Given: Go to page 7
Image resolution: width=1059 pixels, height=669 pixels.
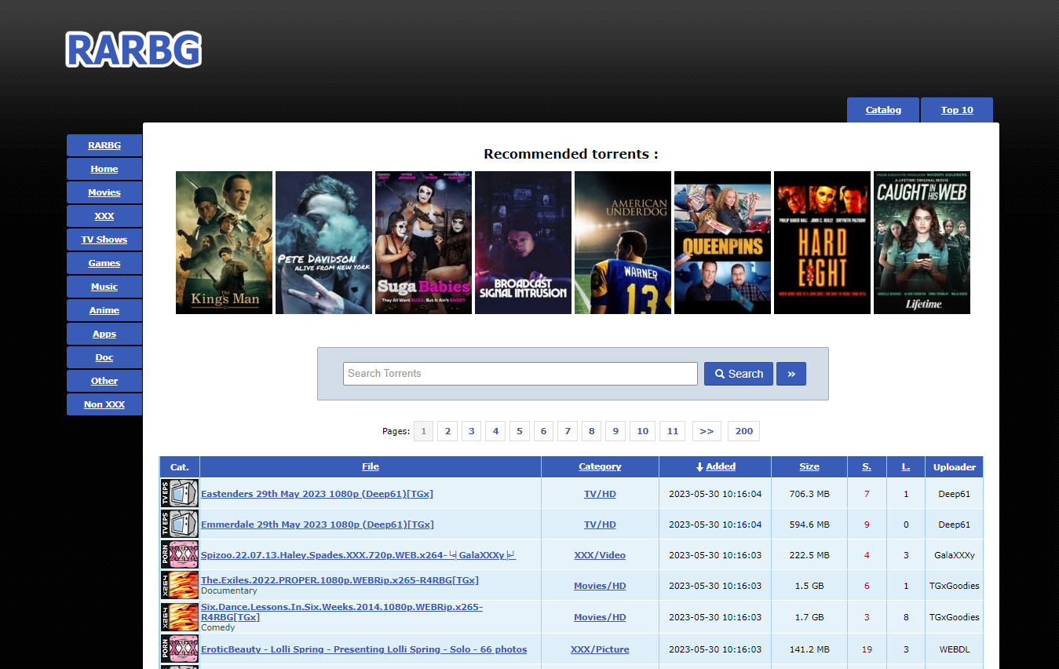Looking at the screenshot, I should coord(568,431).
